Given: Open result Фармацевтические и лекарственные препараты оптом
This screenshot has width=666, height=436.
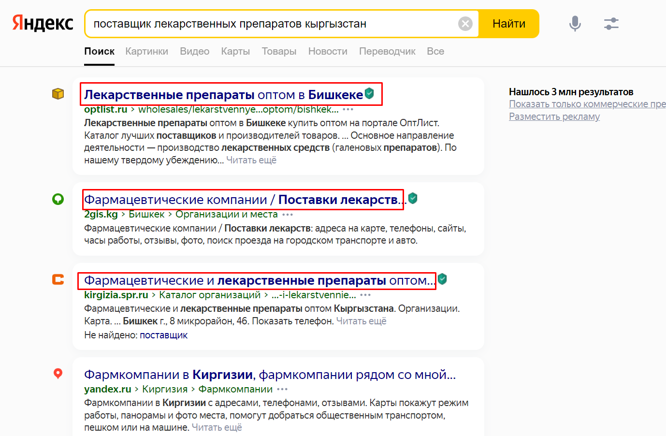Looking at the screenshot, I should pos(260,280).
